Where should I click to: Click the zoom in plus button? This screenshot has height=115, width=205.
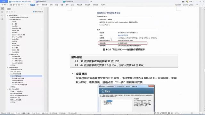200,113
